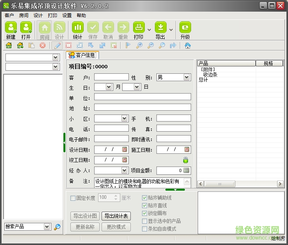This screenshot has height=245, width=288.
Task: Click the 导出统计表 button
Action: point(116,216)
